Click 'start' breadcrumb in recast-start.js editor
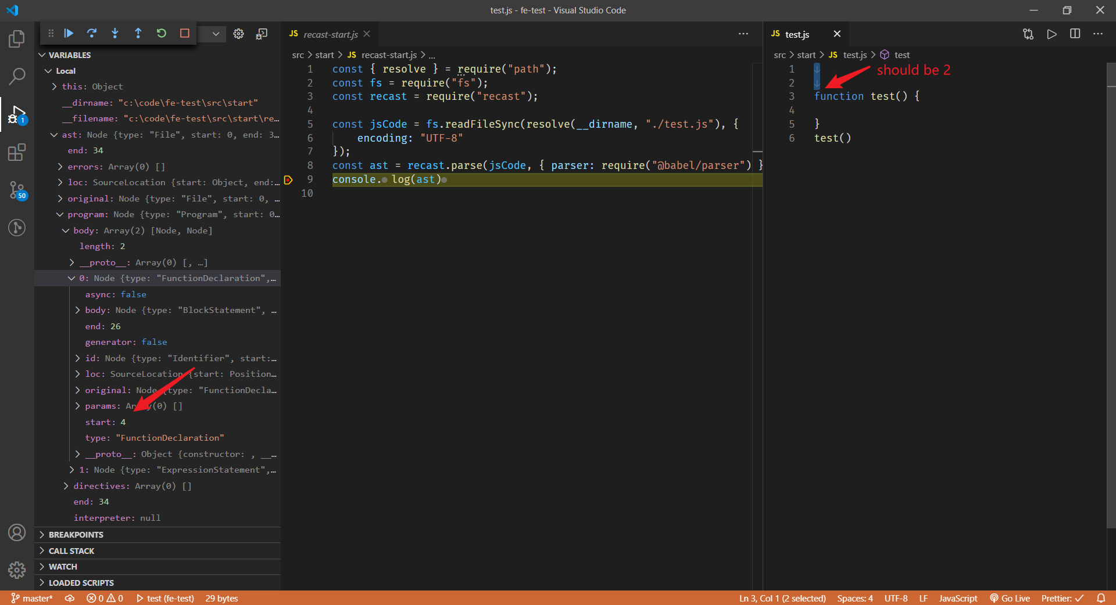This screenshot has width=1116, height=605. pyautogui.click(x=324, y=55)
